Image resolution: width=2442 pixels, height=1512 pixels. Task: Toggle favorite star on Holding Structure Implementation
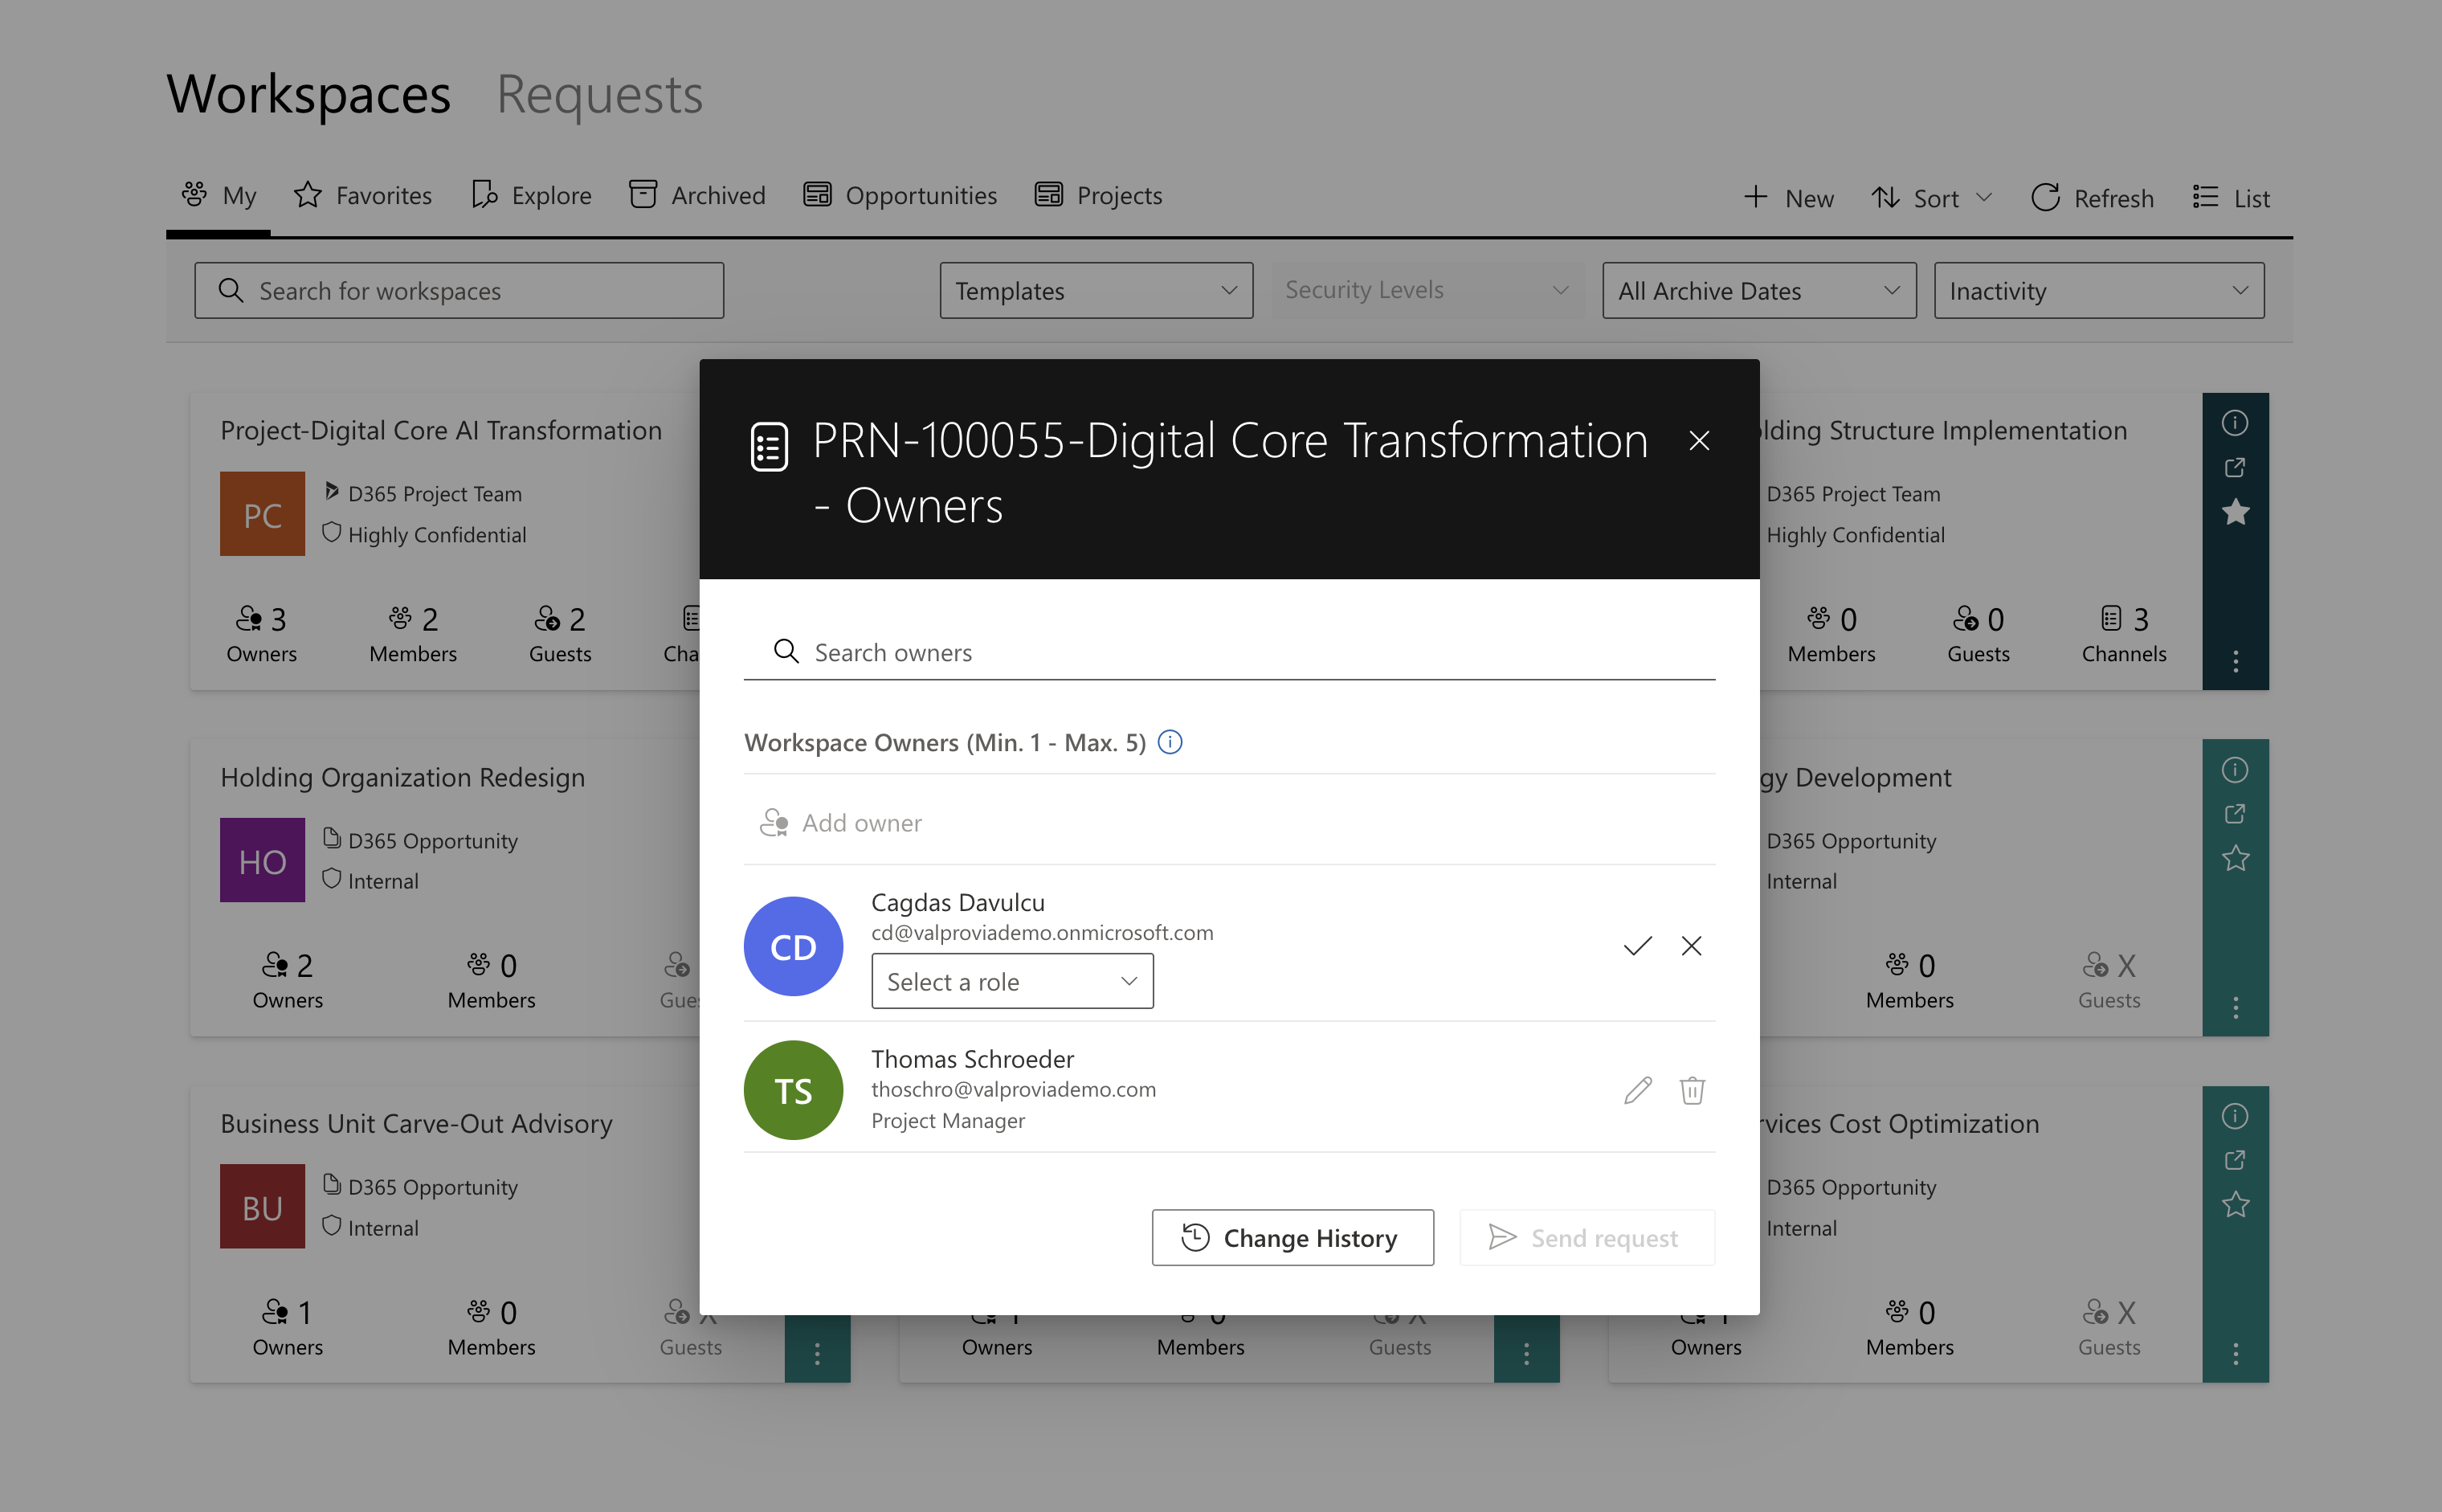pos(2236,512)
